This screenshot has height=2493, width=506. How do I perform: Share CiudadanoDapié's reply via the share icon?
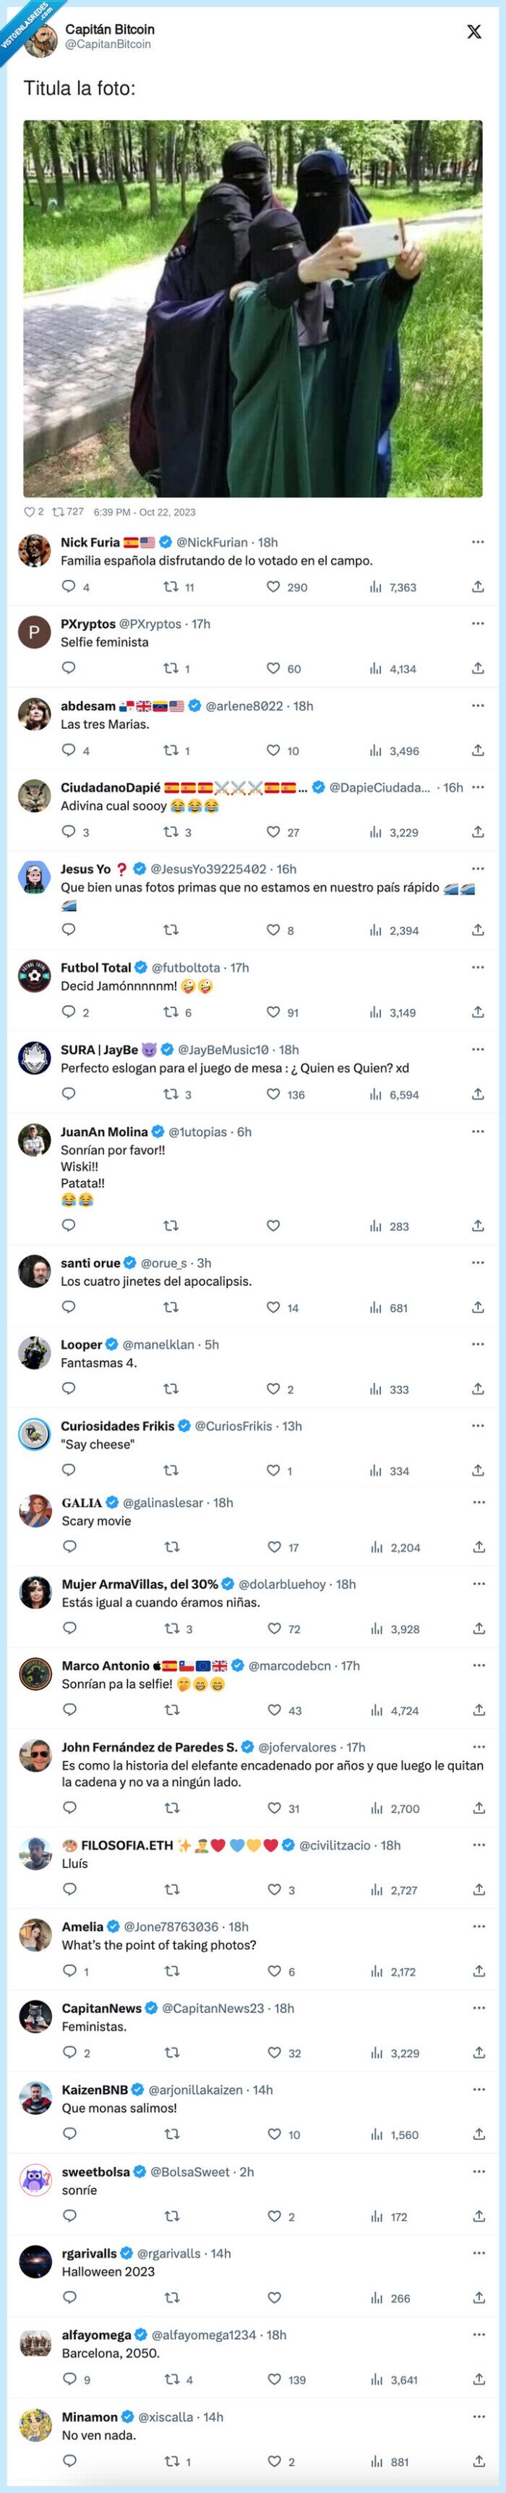pyautogui.click(x=478, y=832)
